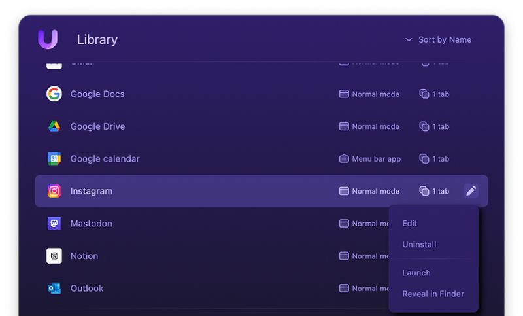This screenshot has height=316, width=523.
Task: Click the Google calendar app icon
Action: point(54,158)
